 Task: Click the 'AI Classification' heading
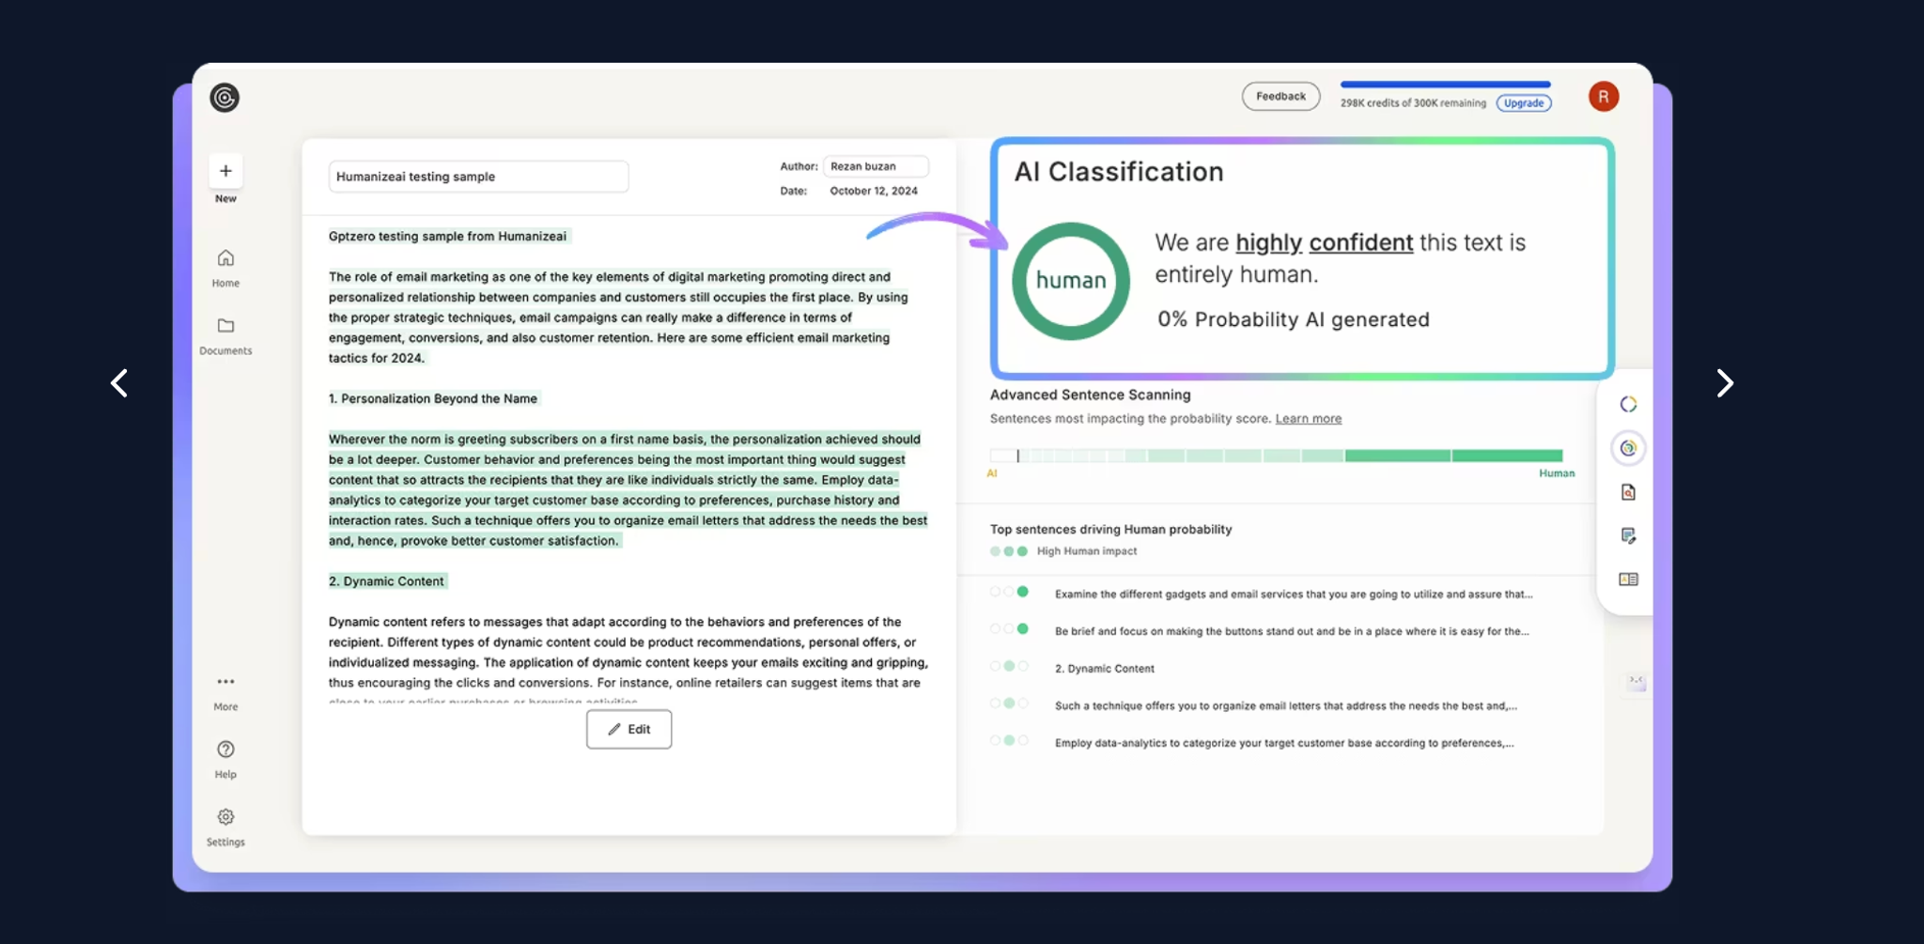tap(1119, 172)
